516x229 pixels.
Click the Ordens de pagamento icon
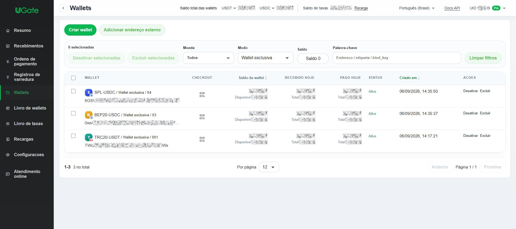pyautogui.click(x=8, y=62)
